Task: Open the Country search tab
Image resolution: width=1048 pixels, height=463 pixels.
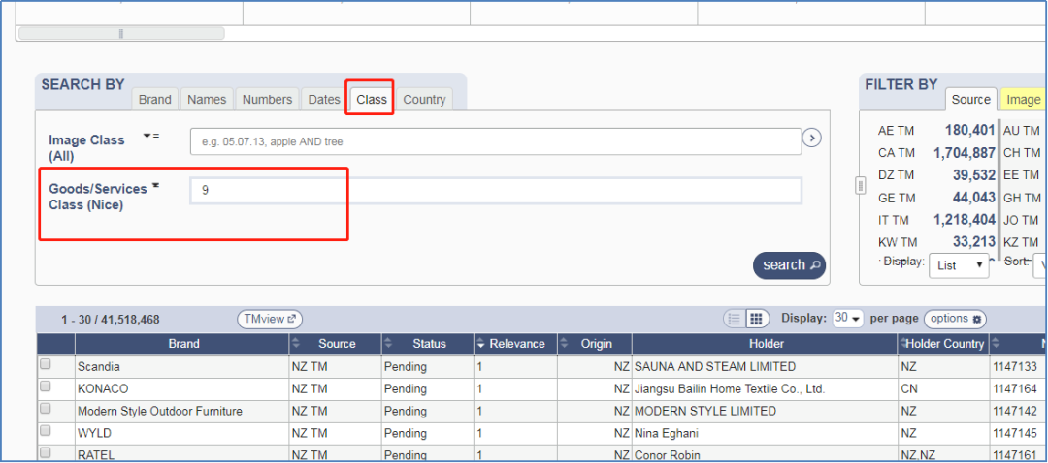Action: [424, 100]
